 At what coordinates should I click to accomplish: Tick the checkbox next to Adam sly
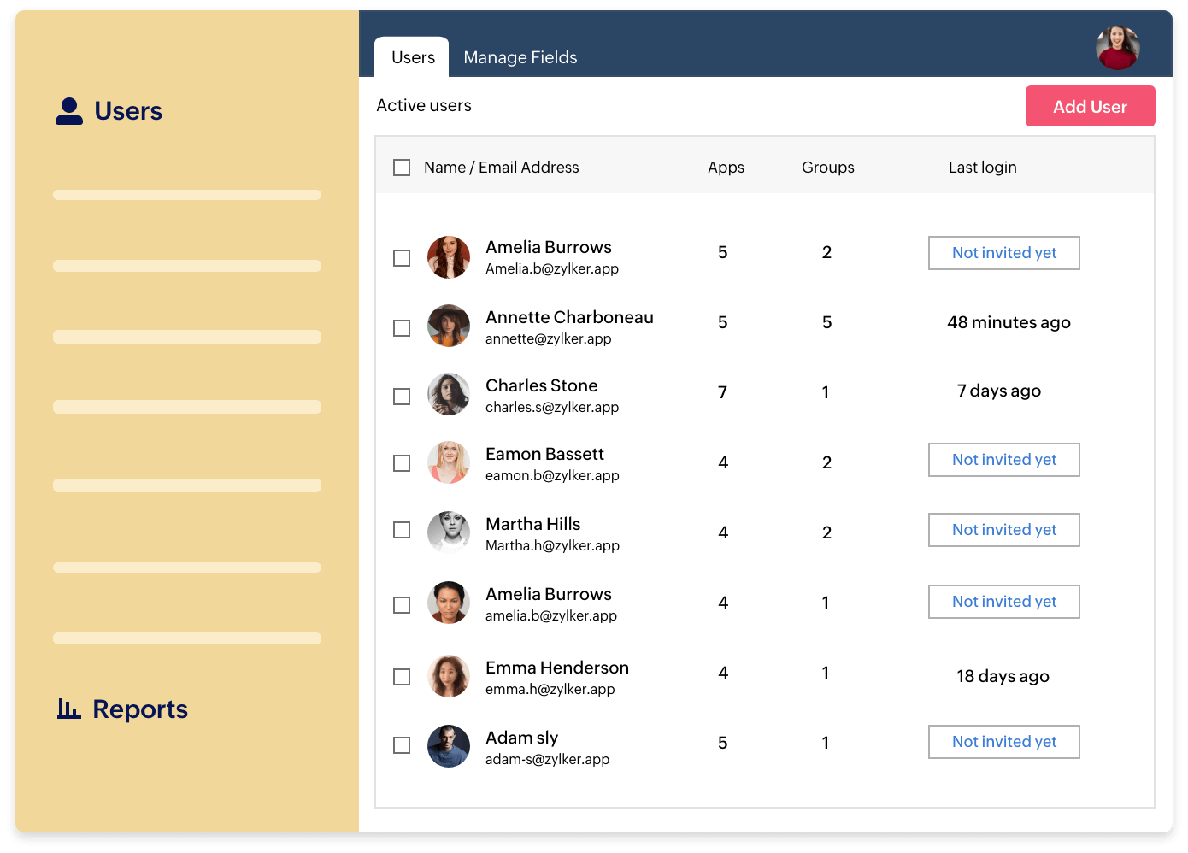[x=402, y=745]
